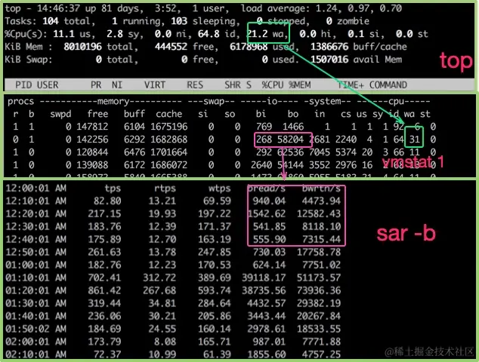
Task: Select the '2.8 sy' CPU value
Action: 123,34
